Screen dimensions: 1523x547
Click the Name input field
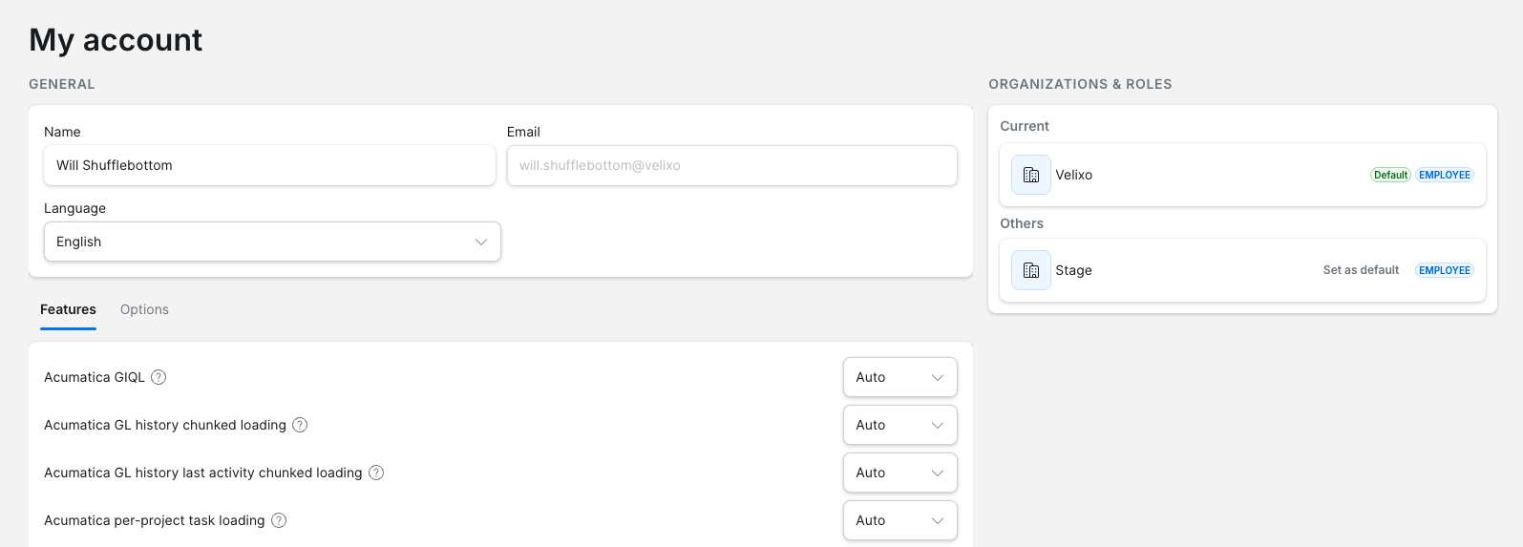[269, 165]
